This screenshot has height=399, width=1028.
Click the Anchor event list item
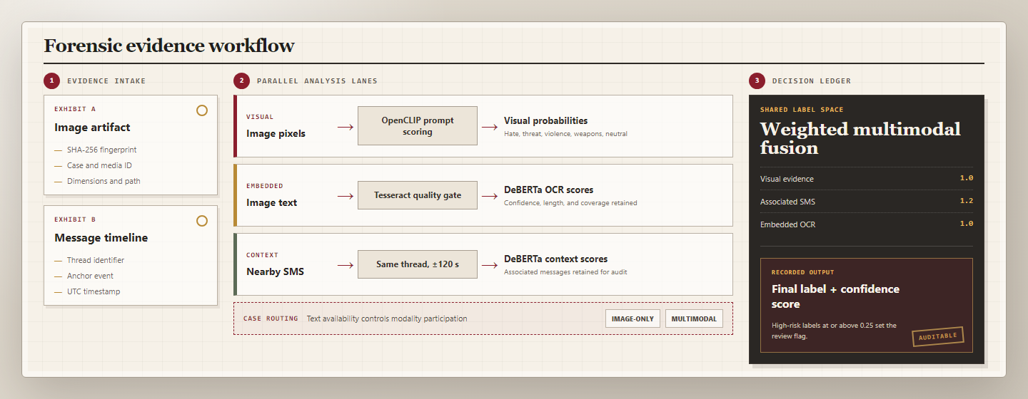pos(90,276)
